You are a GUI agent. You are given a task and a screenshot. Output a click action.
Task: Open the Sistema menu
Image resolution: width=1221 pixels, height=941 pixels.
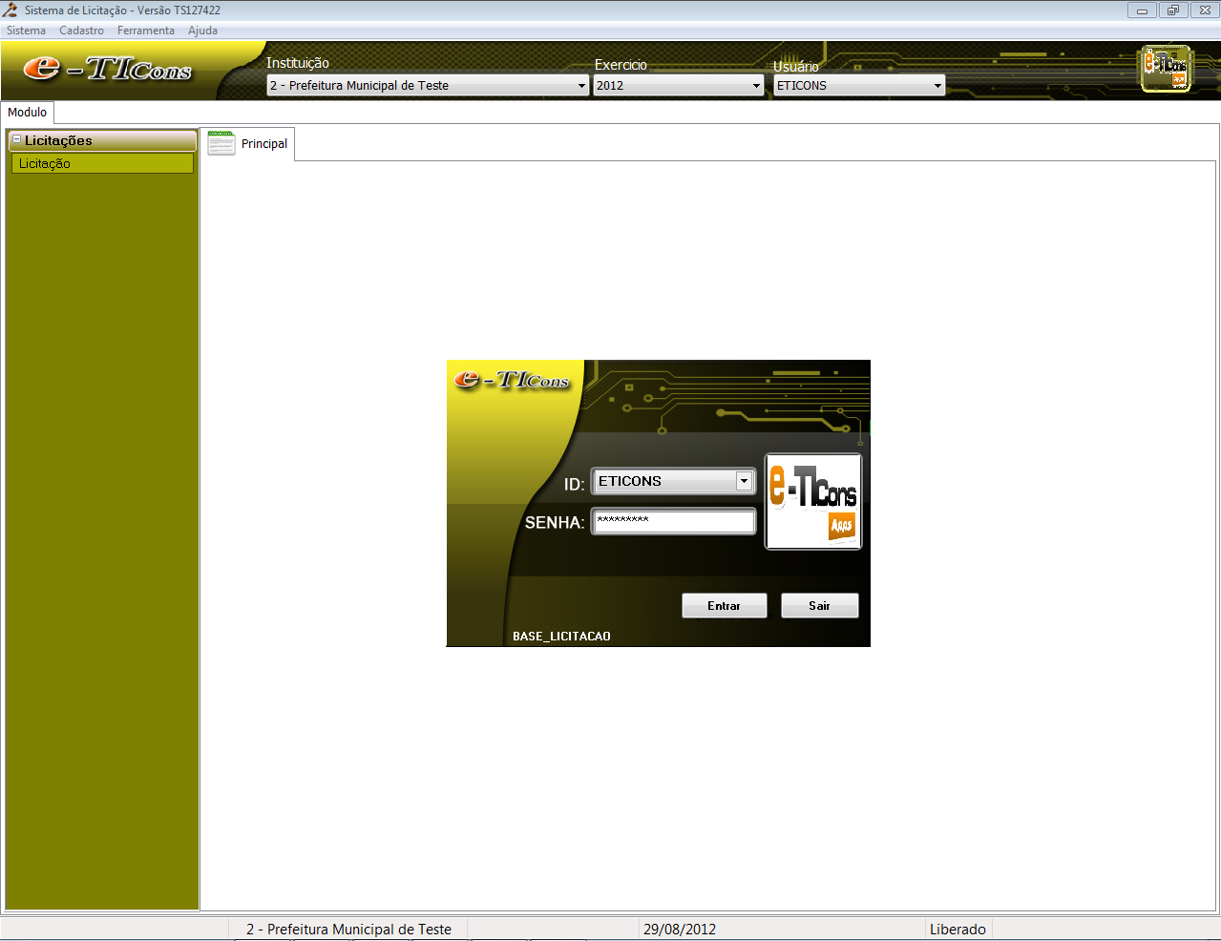click(26, 31)
